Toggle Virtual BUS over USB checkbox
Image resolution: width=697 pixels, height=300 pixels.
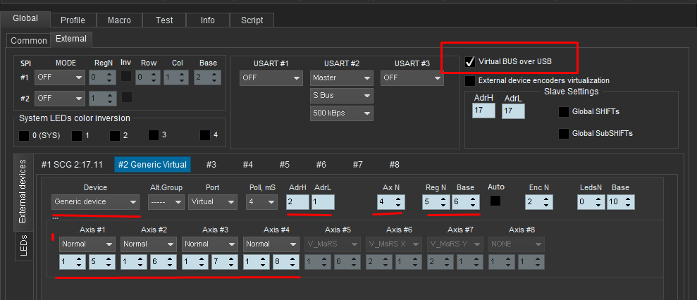point(470,62)
